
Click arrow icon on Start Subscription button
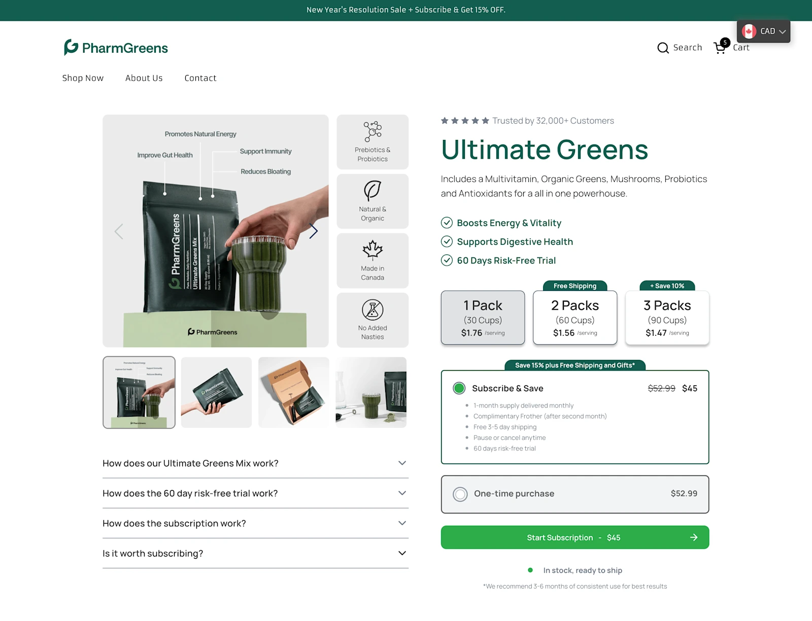coord(694,537)
